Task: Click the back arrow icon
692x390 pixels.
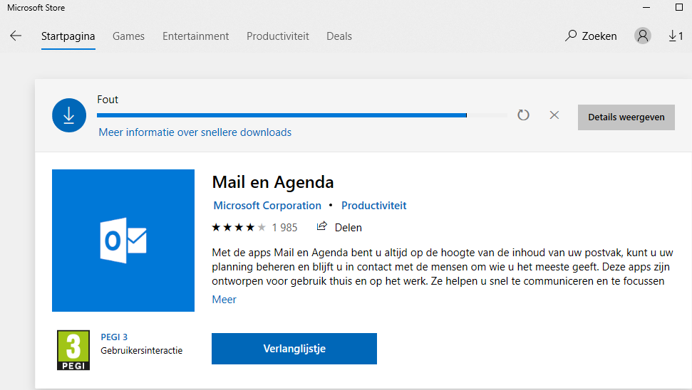Action: pos(16,36)
